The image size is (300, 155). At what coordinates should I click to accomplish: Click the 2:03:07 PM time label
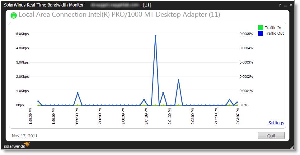coord(238,116)
